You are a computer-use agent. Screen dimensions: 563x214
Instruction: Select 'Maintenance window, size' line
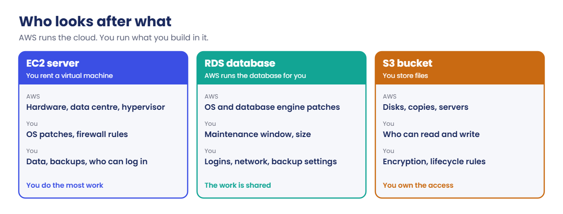[x=258, y=134]
